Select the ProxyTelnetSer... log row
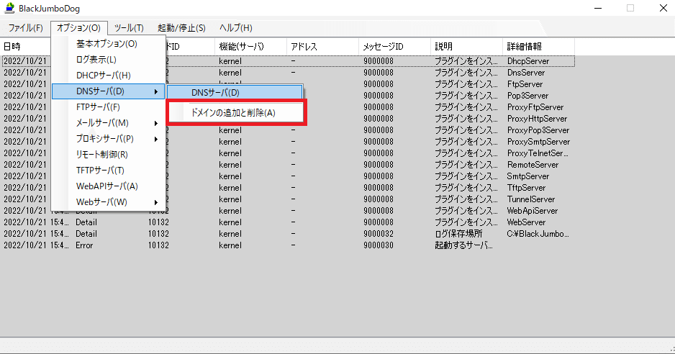675x354 pixels. click(x=288, y=153)
